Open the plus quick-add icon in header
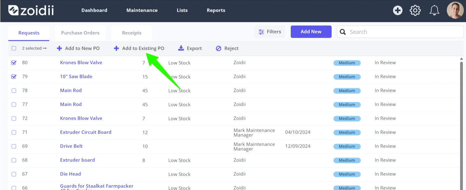Image resolution: width=466 pixels, height=190 pixels. (398, 11)
